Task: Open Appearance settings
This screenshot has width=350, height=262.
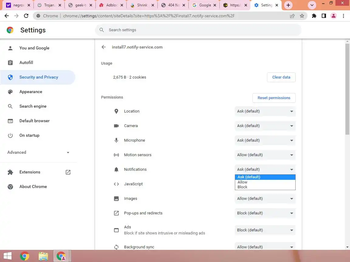Action: 38,92
